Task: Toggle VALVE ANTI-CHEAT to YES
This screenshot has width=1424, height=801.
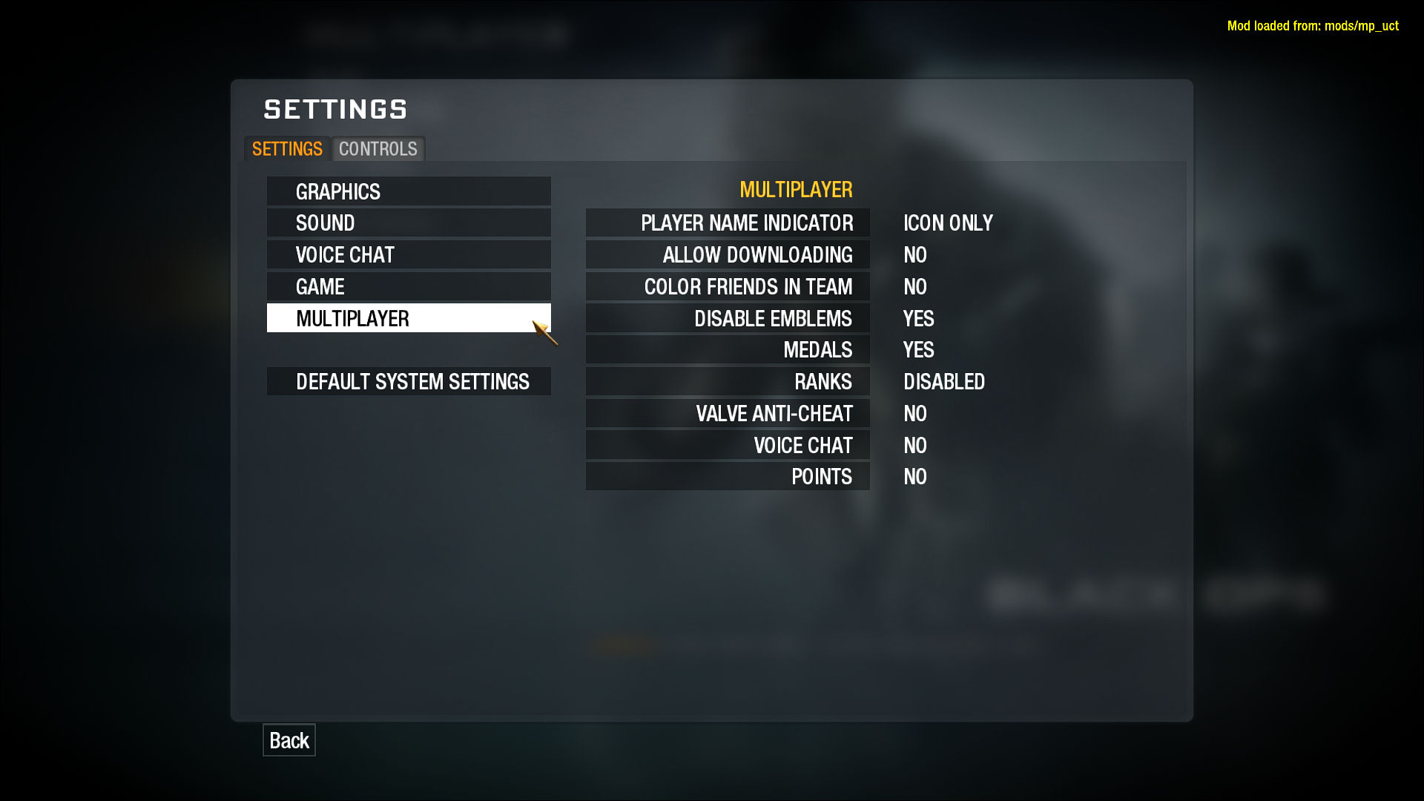Action: coord(914,412)
